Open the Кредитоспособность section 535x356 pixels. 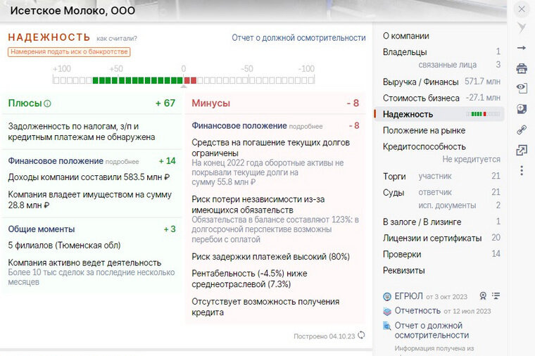424,146
